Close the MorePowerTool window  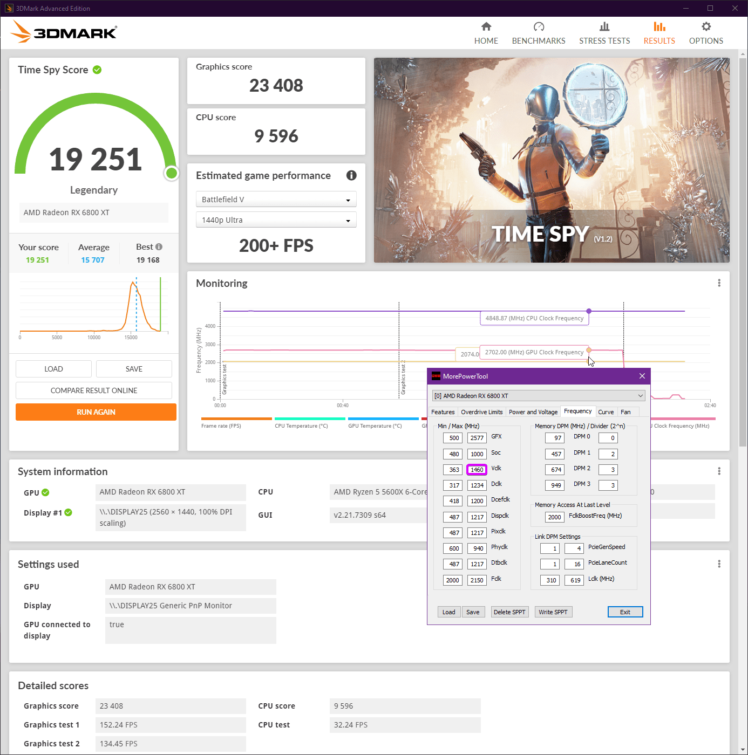point(642,376)
